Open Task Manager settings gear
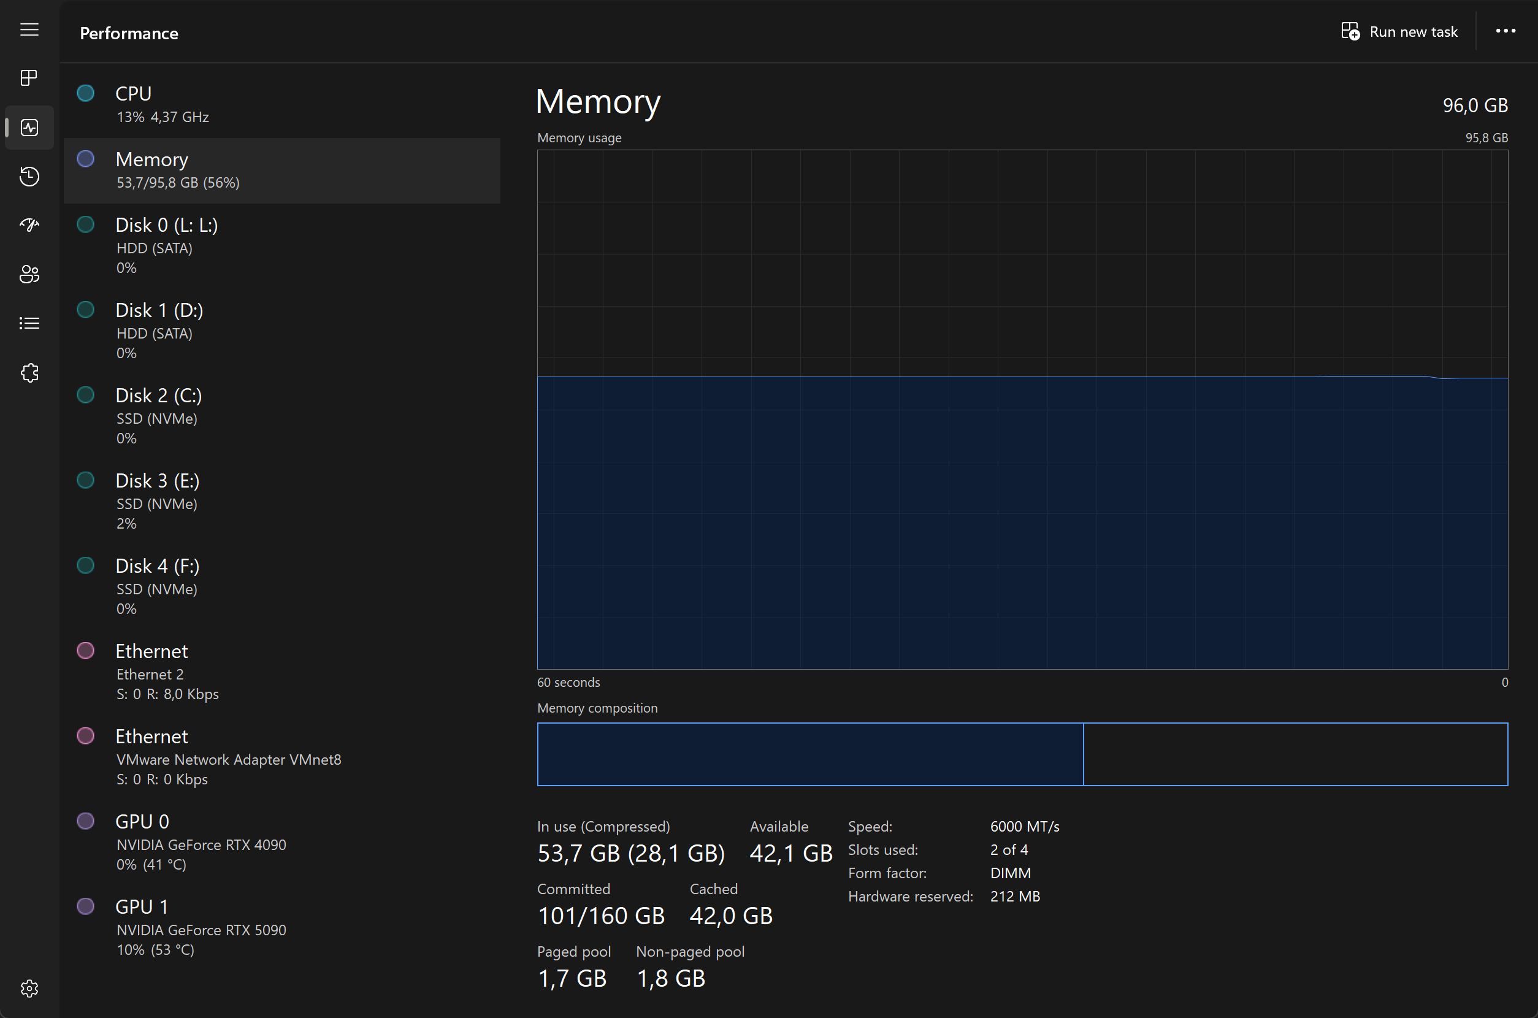This screenshot has width=1538, height=1018. (29, 988)
